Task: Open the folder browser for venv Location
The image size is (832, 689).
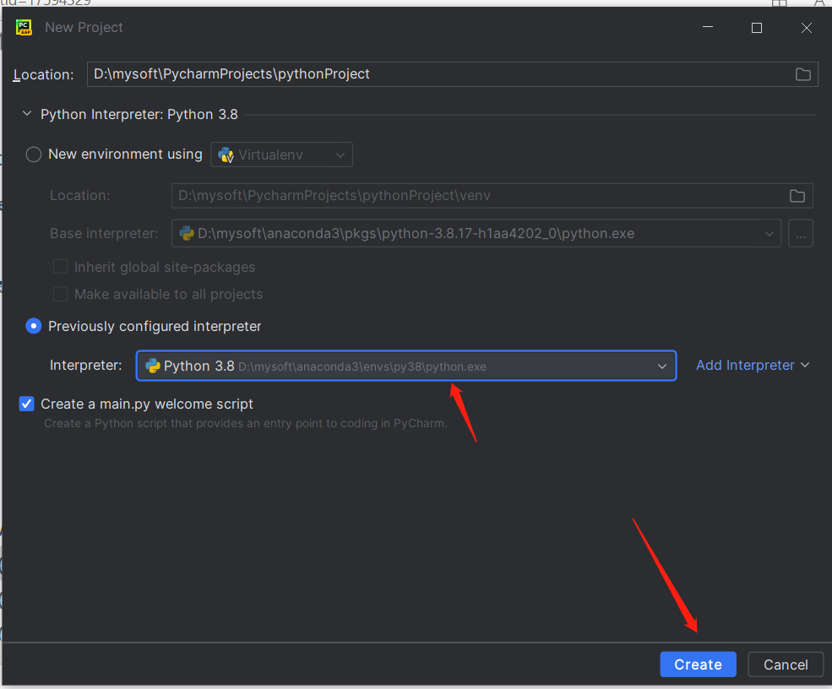Action: 797,195
